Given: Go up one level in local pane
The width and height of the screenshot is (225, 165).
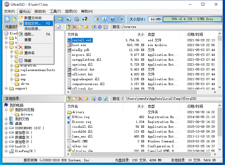Looking at the screenshot, I should pyautogui.click(x=69, y=99).
